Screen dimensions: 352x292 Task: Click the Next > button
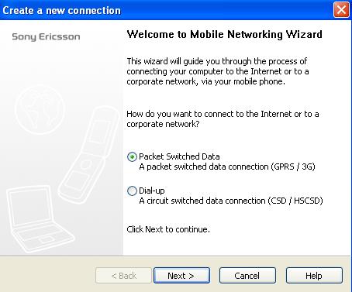pos(181,276)
